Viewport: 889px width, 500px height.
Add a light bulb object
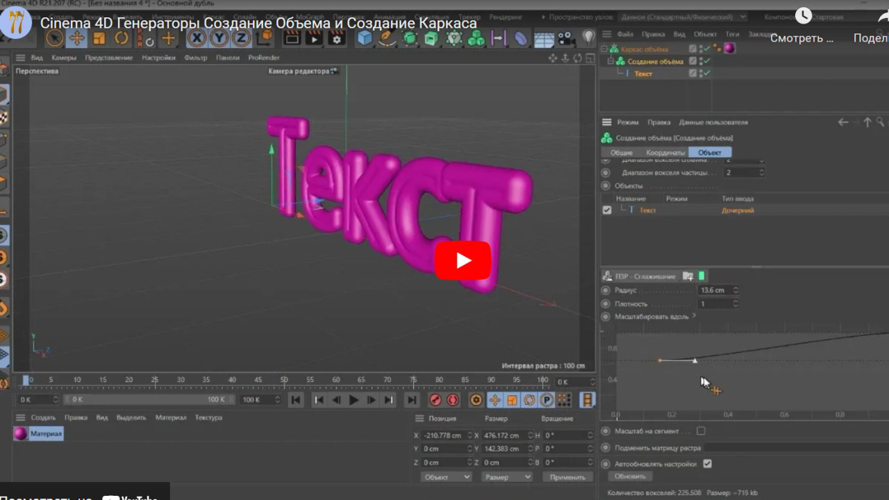[x=588, y=37]
